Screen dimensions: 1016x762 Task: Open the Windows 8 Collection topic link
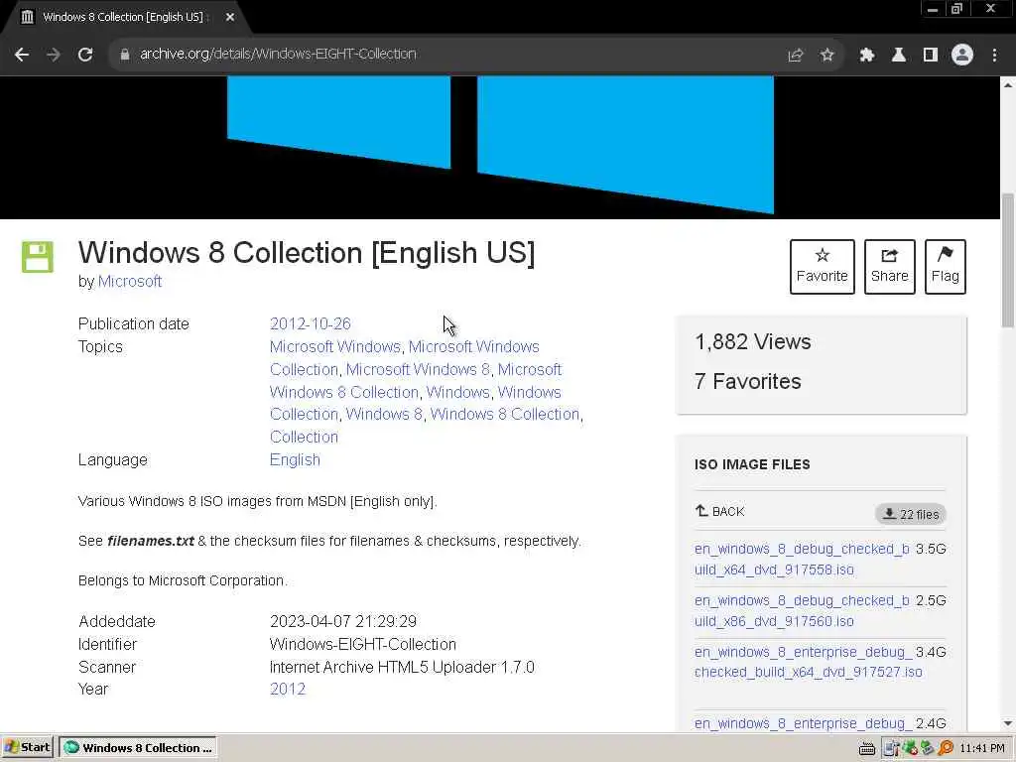click(x=505, y=414)
